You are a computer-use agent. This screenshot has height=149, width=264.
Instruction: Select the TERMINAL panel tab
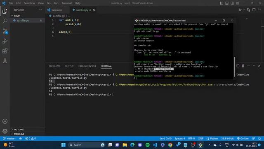pos(106,66)
